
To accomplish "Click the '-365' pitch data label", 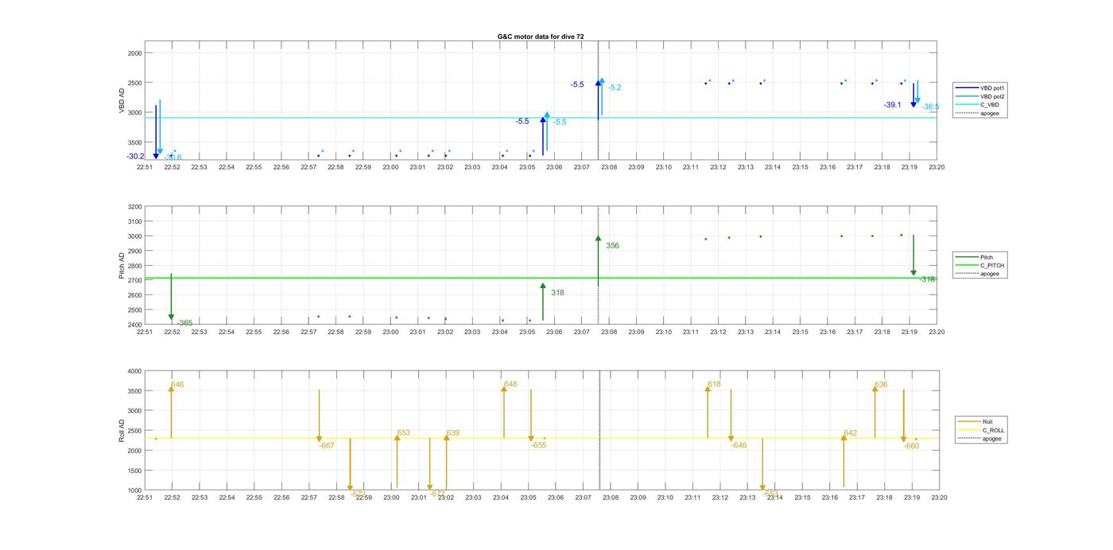I will (x=184, y=323).
